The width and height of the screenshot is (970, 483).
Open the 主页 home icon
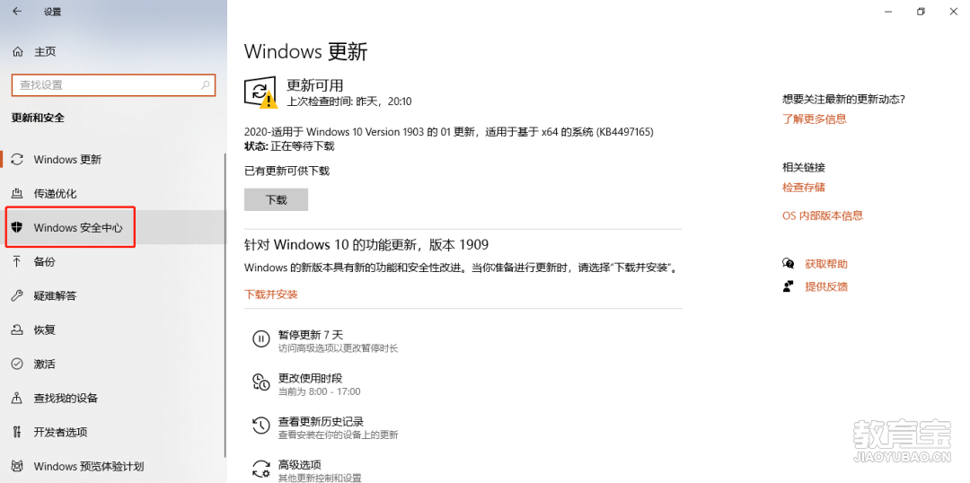point(18,52)
